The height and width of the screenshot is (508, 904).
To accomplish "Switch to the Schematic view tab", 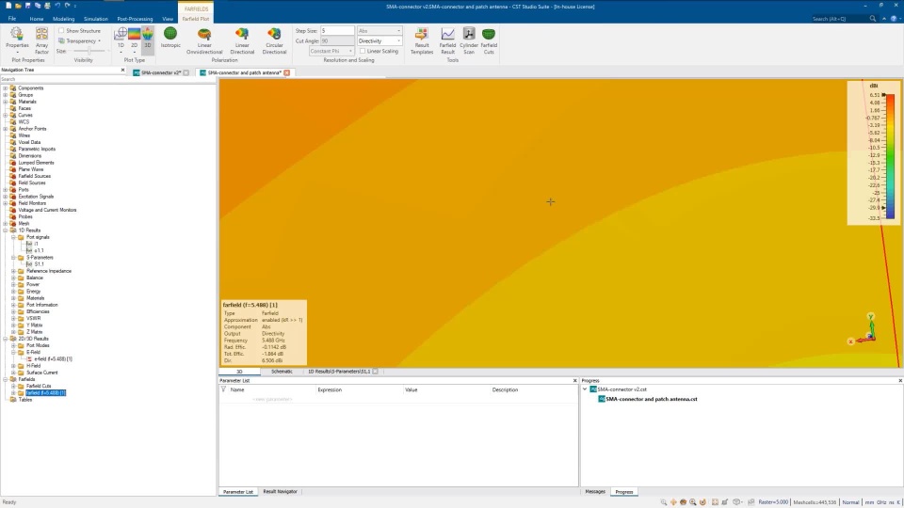I will [x=282, y=372].
